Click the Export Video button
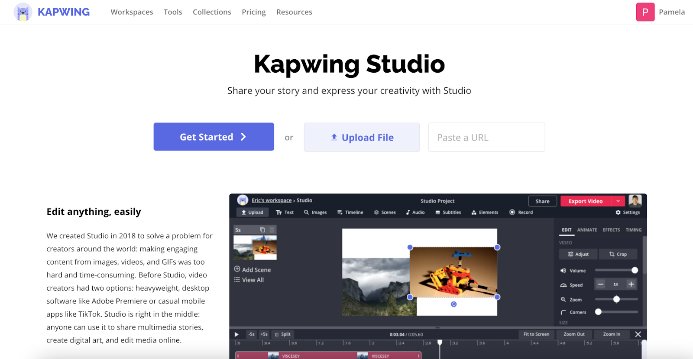The height and width of the screenshot is (359, 693). (x=586, y=201)
